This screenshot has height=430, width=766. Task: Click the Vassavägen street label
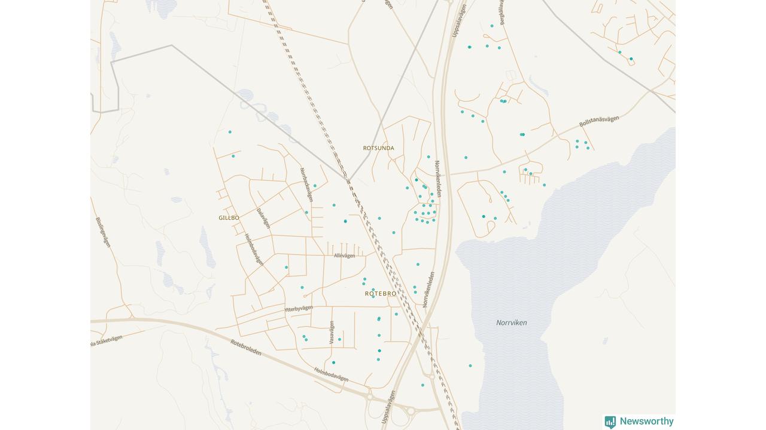click(332, 333)
